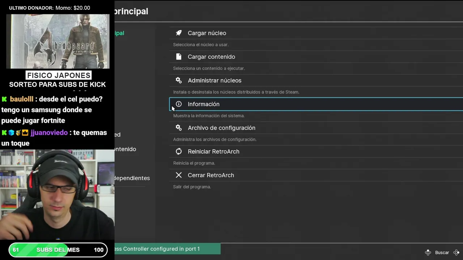463x260 pixels.
Task: Click the info circle icon beside Información
Action: [179, 104]
